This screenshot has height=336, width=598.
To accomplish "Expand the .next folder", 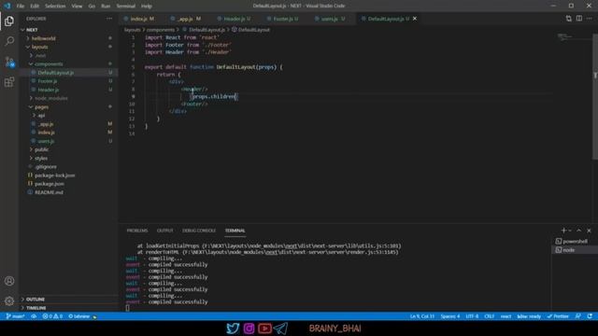I will (x=40, y=55).
